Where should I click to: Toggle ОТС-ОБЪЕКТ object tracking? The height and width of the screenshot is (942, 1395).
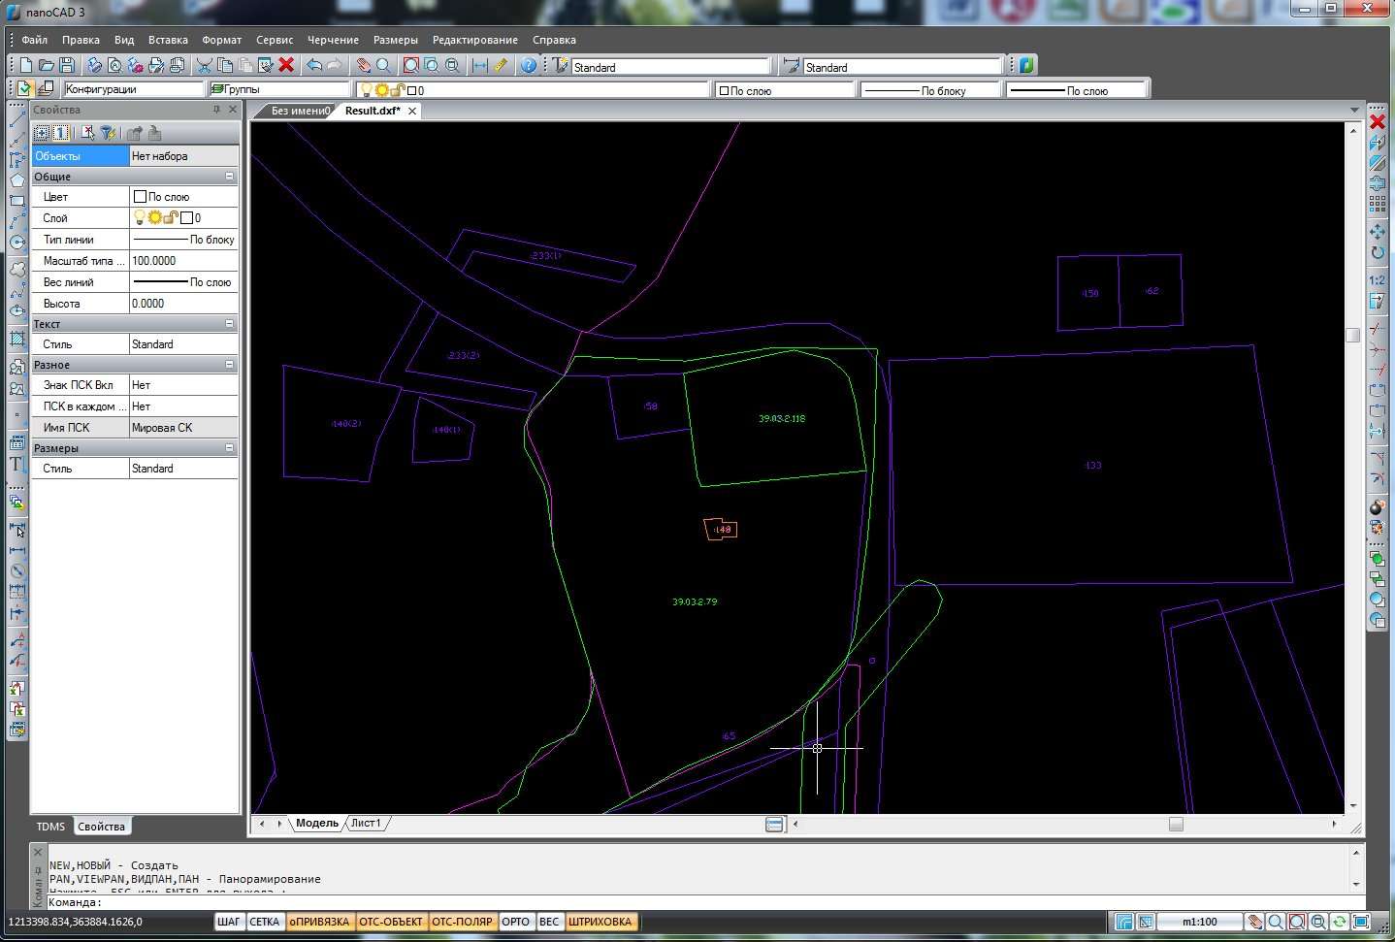pos(391,922)
